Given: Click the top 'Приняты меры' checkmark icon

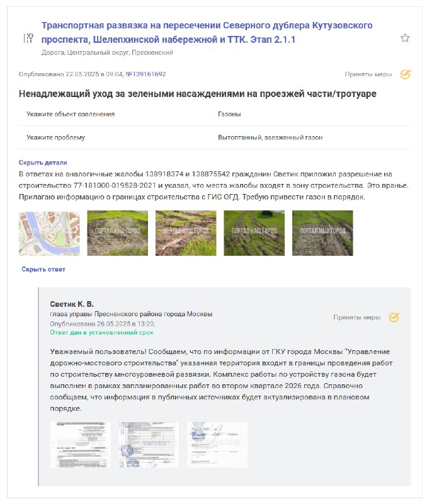Looking at the screenshot, I should pyautogui.click(x=405, y=74).
